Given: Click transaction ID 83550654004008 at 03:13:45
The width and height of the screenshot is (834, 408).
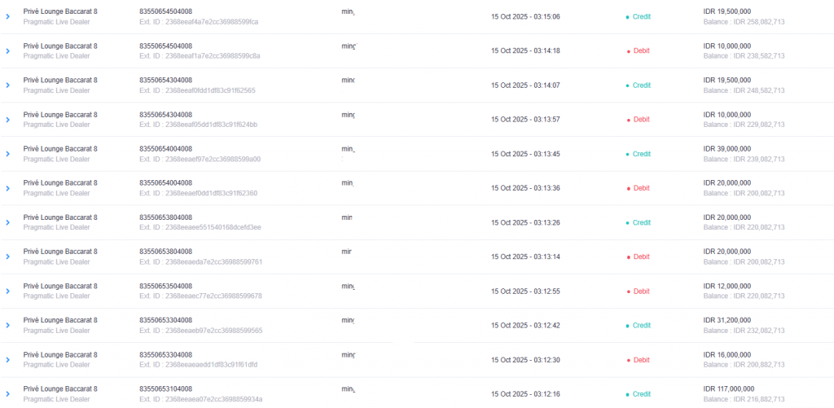Looking at the screenshot, I should (x=166, y=149).
